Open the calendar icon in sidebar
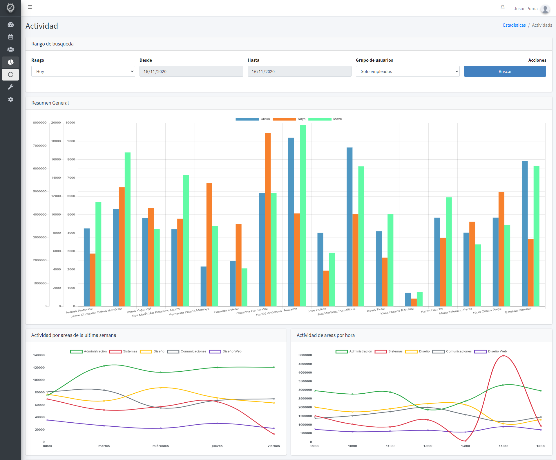556x460 pixels. coord(10,37)
